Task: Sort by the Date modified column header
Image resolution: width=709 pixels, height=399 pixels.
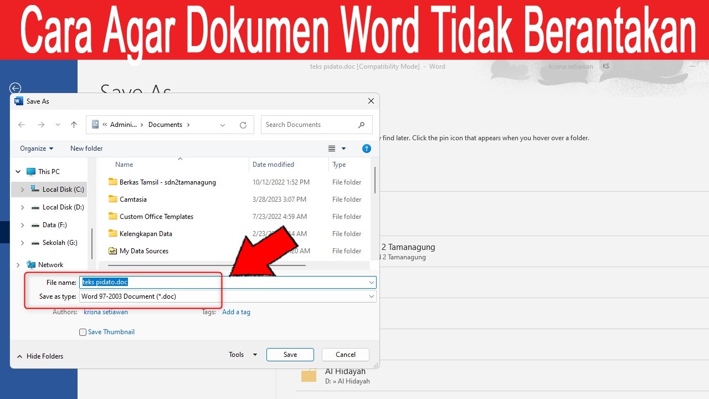Action: (x=273, y=165)
